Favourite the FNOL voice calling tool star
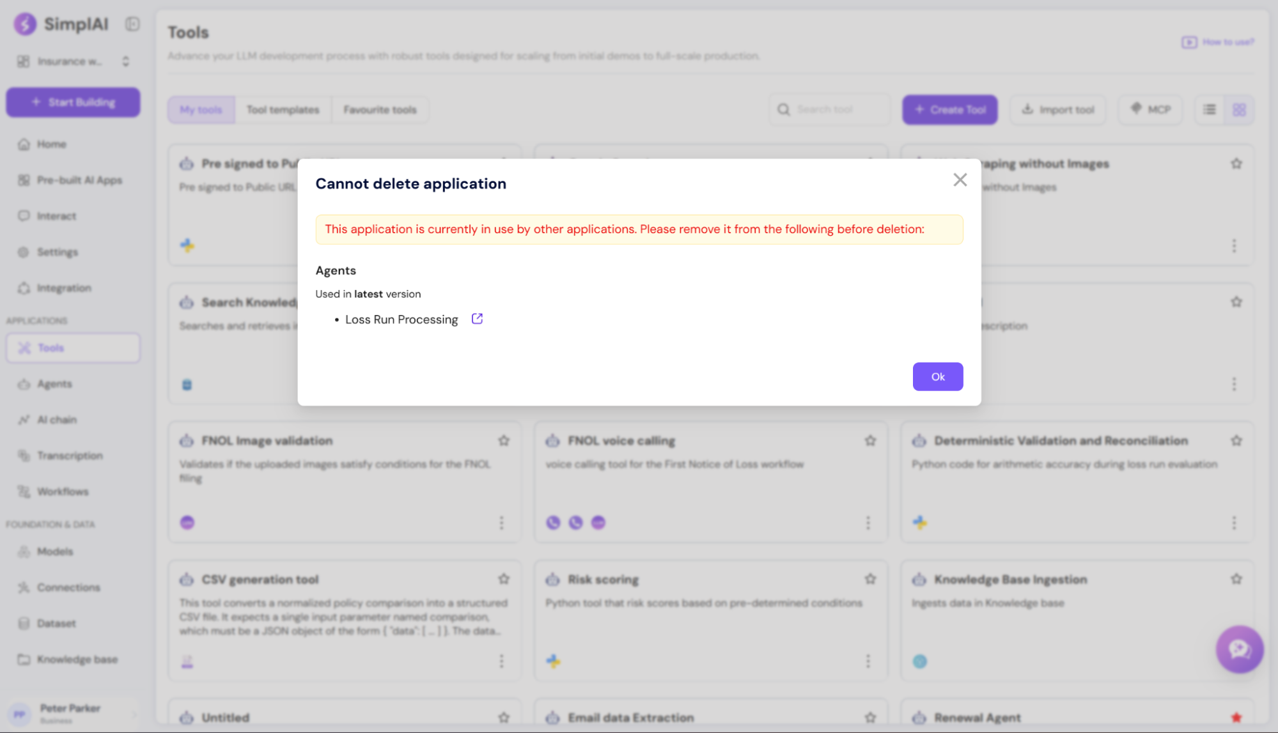The height and width of the screenshot is (733, 1278). [x=870, y=440]
